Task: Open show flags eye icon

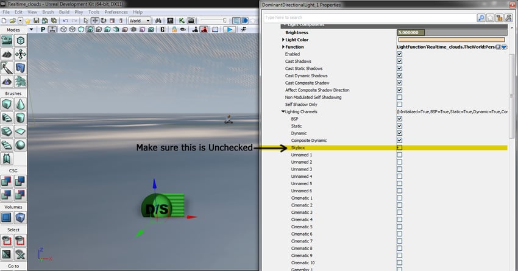Action: [x=183, y=30]
